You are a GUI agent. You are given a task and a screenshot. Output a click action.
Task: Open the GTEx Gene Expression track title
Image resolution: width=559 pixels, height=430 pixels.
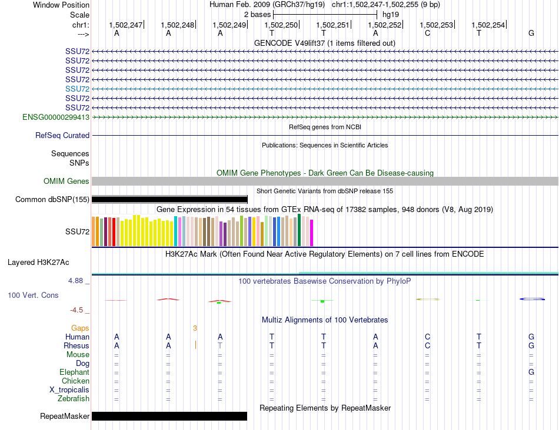coord(325,209)
